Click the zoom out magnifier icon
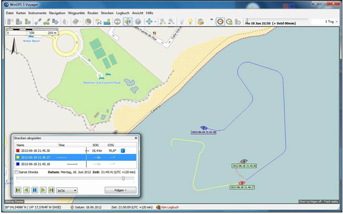Viewport: 343px width, 214px height. (x=171, y=21)
